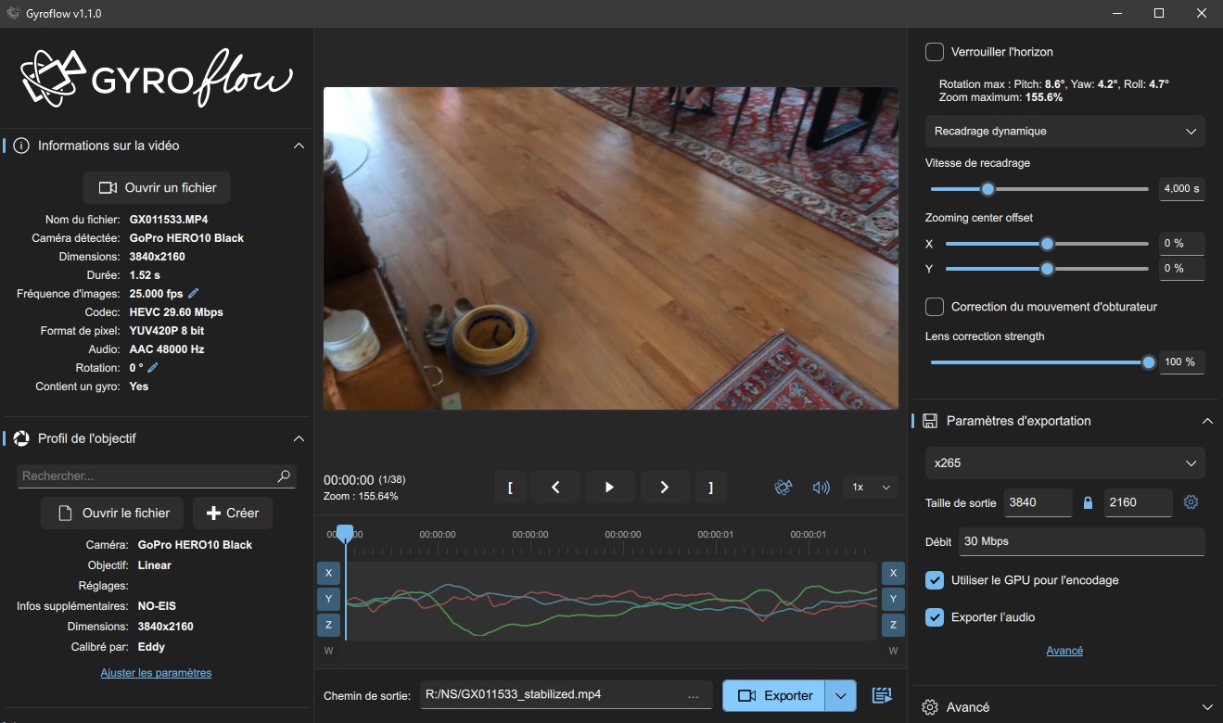Toggle the right Z axis button
Viewport: 1223px width, 723px height.
click(x=893, y=625)
